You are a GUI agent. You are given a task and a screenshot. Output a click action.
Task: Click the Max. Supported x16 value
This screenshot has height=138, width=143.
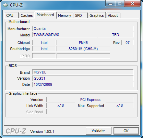[120, 105]
